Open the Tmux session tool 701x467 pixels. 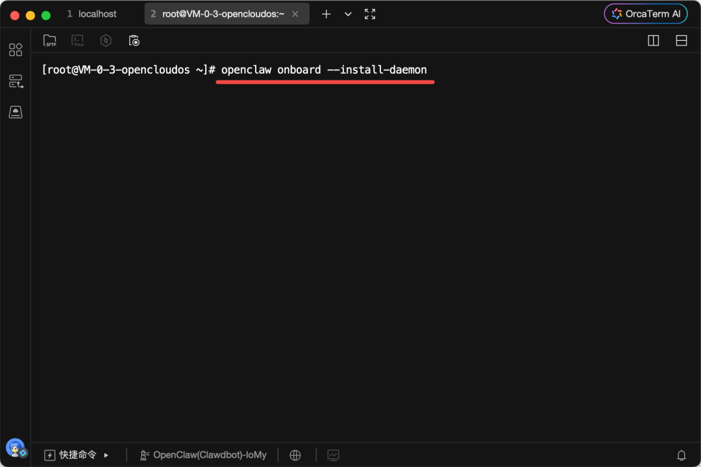77,40
